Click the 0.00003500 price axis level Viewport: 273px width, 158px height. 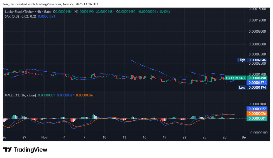[257, 54]
